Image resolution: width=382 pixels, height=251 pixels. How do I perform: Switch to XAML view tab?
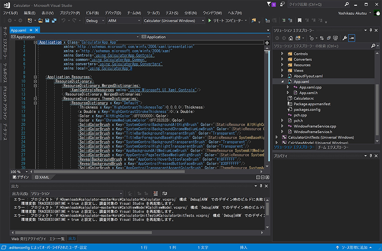click(42, 177)
